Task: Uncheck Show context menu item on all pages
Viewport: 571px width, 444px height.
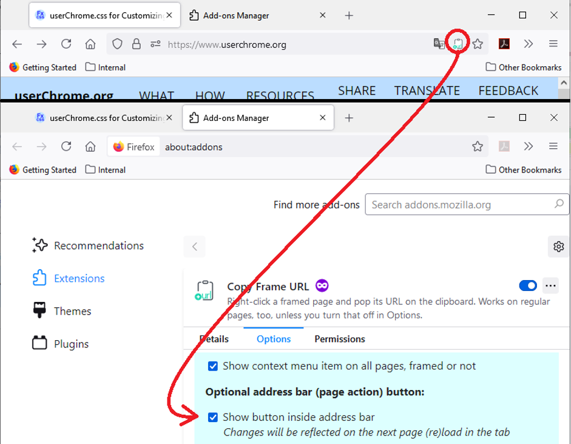Action: point(213,366)
